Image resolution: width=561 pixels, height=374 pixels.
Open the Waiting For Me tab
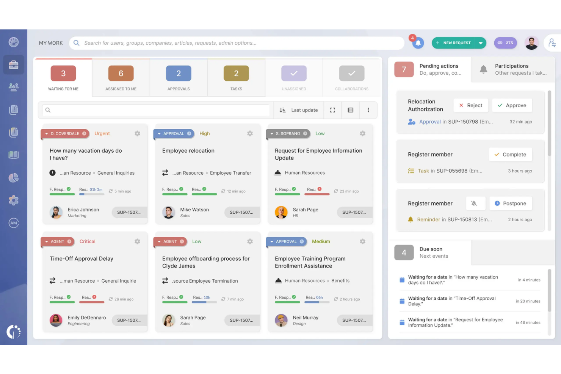coord(63,78)
